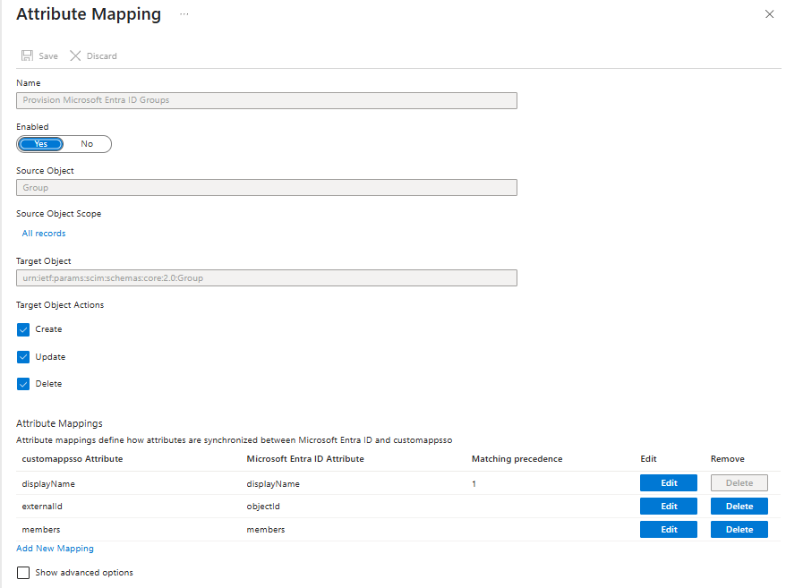Select the externalId attribute cell

coord(42,507)
